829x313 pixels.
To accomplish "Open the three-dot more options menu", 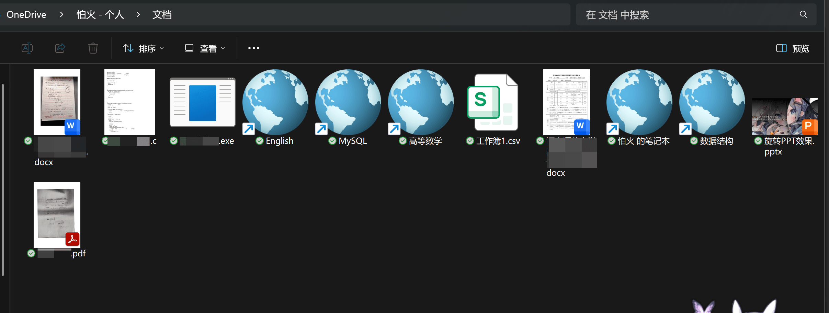I will pyautogui.click(x=254, y=48).
